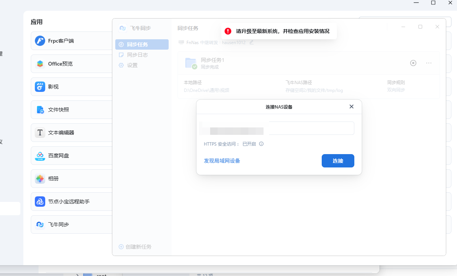
Task: Click 创建新任务 at sidebar bottom
Action: (135, 247)
